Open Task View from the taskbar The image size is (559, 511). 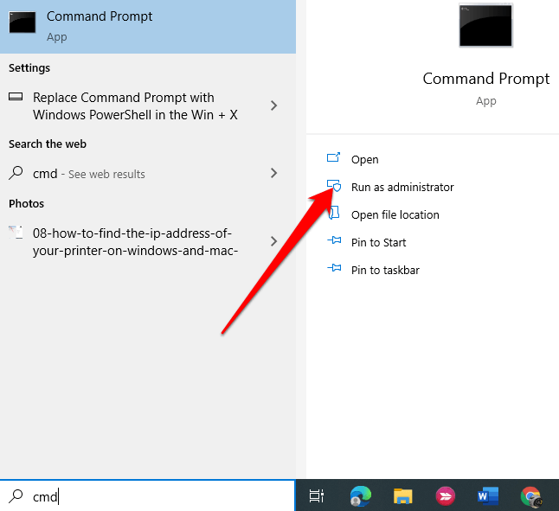coord(317,495)
